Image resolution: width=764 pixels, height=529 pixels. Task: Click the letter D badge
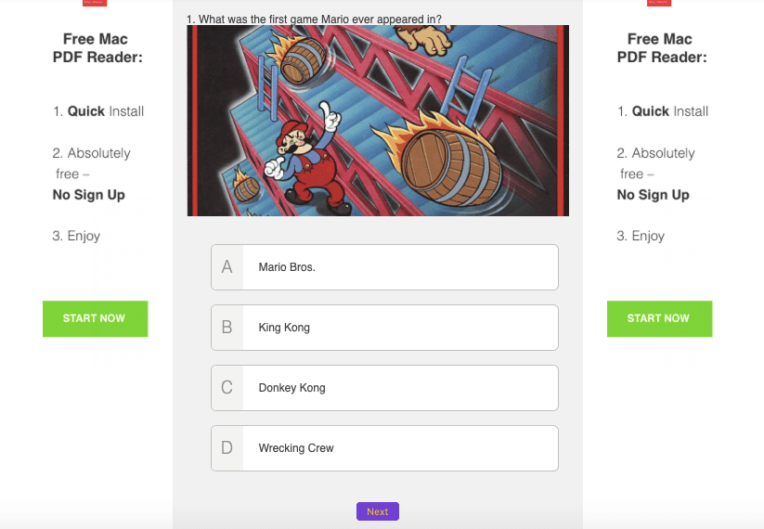click(x=227, y=448)
